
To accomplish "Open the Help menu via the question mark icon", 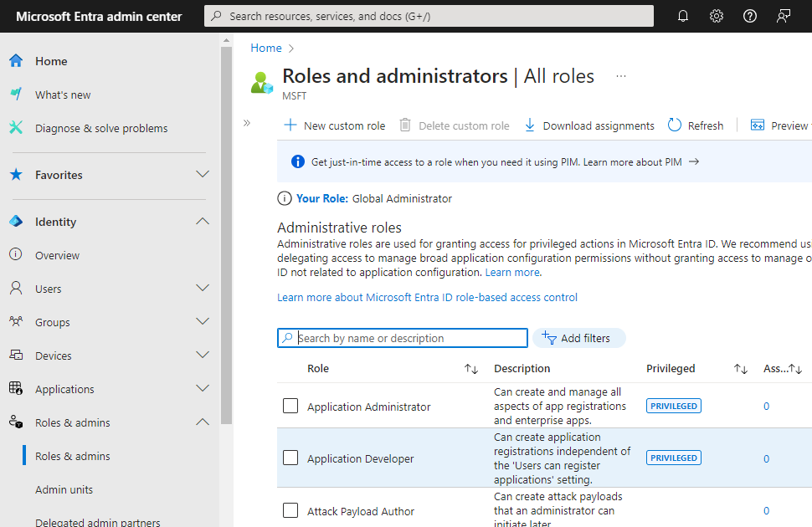I will coord(749,16).
